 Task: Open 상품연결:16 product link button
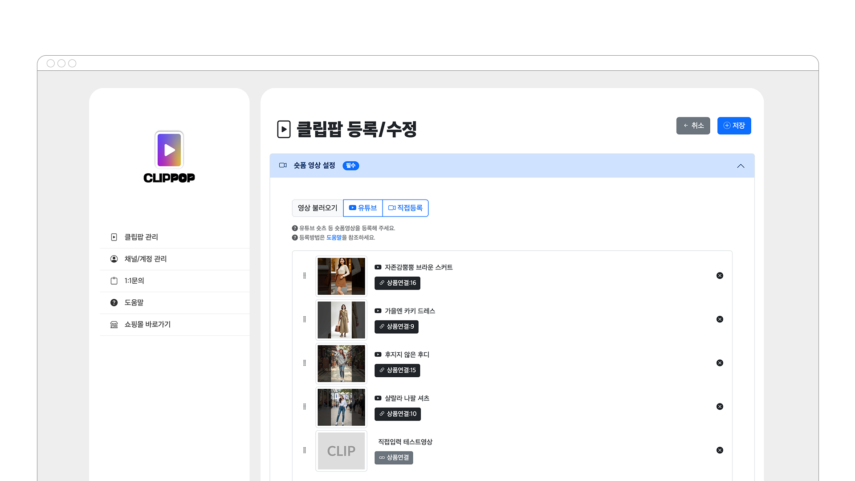click(397, 283)
